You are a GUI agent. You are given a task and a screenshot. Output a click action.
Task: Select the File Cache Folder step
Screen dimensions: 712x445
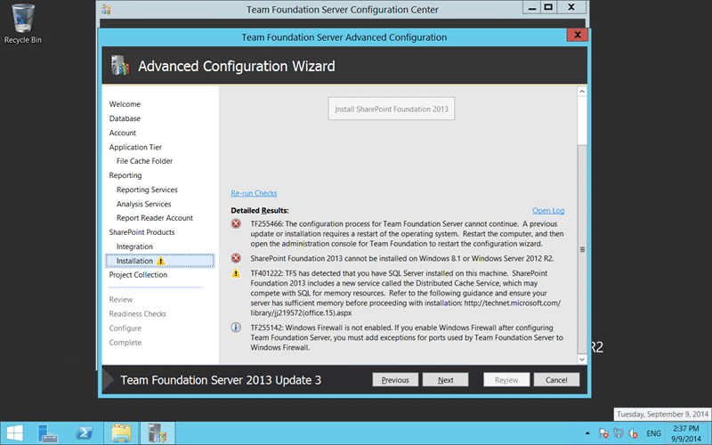(144, 161)
